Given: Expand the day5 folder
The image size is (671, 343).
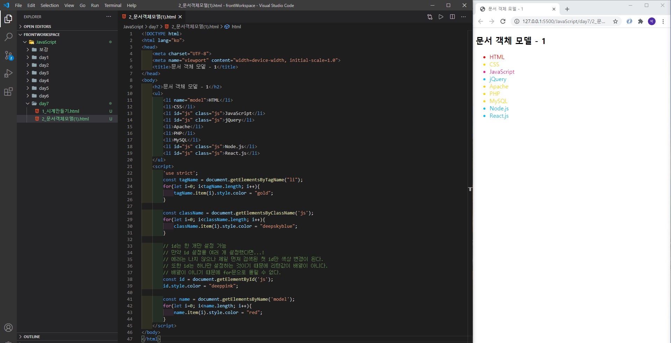Looking at the screenshot, I should [67, 88].
